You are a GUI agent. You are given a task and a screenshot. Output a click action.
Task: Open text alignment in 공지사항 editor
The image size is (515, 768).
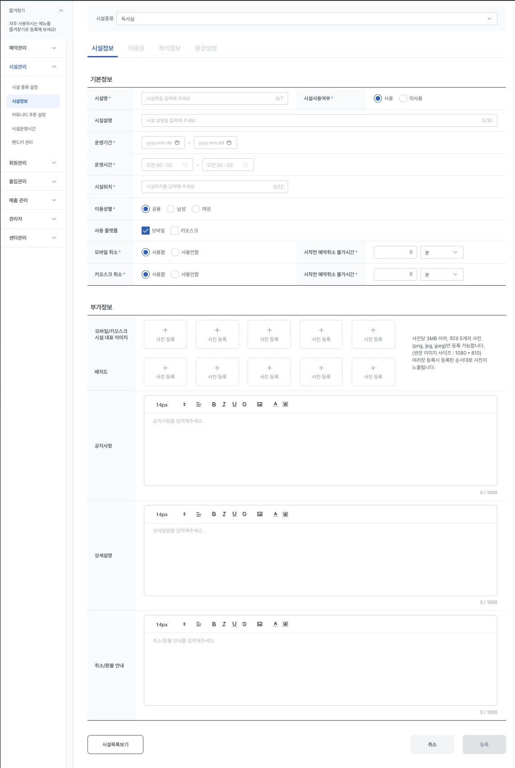198,404
